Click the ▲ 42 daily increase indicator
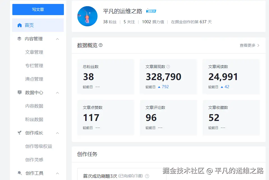The image size is (269, 180). click(225, 87)
